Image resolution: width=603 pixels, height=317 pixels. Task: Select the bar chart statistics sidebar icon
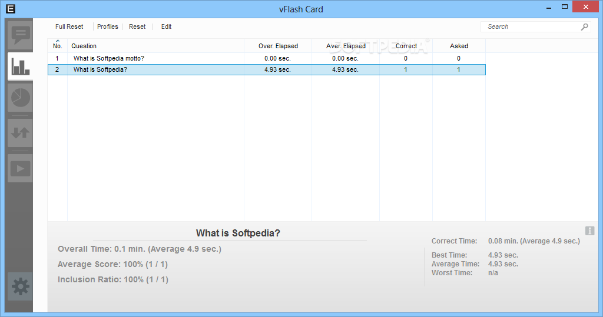(20, 66)
